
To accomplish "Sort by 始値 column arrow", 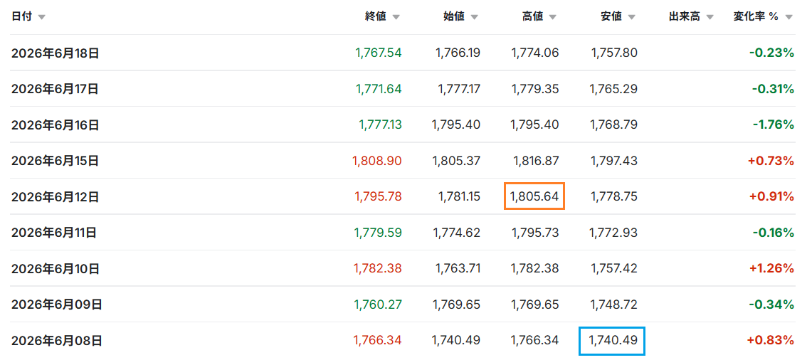I will (x=474, y=17).
